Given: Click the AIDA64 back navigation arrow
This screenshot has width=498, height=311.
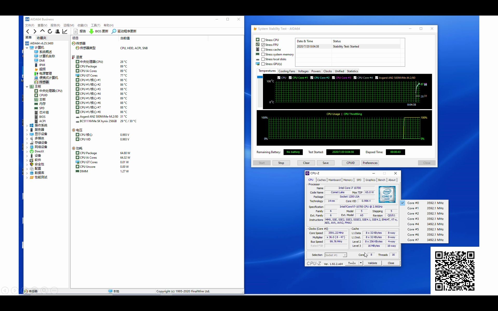Looking at the screenshot, I should click(28, 31).
